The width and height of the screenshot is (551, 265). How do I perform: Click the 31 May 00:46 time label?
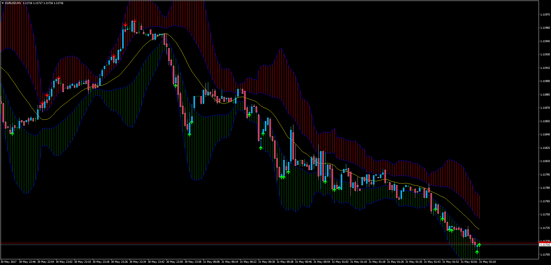coord(303,262)
